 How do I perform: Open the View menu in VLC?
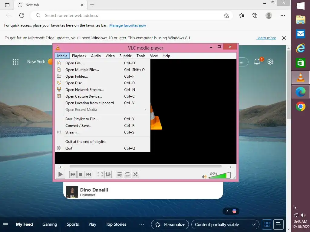click(x=154, y=56)
